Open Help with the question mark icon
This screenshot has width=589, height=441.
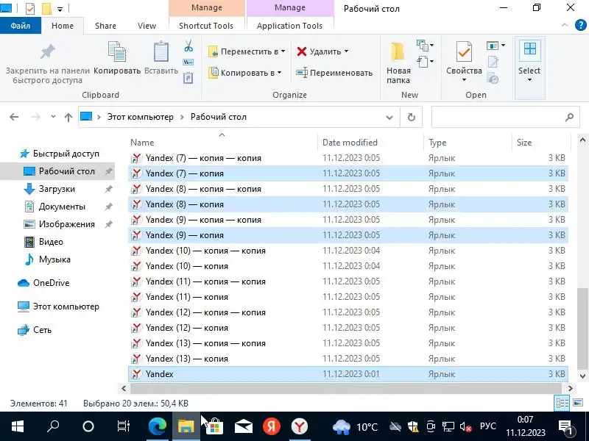pos(580,25)
